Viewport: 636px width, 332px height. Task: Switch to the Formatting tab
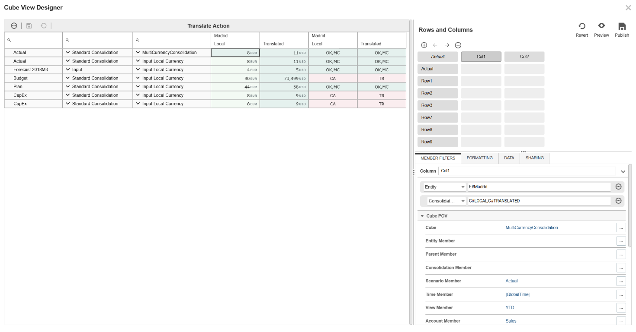(479, 158)
